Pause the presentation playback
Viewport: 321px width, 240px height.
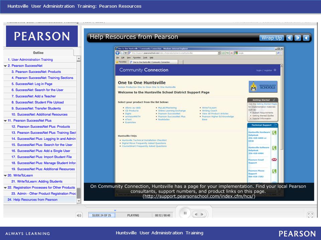click(x=185, y=213)
